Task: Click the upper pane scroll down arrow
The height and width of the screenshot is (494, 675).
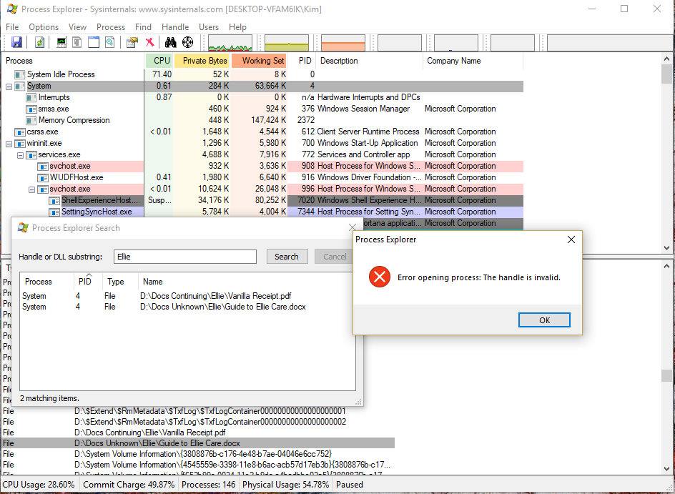Action: coord(667,248)
